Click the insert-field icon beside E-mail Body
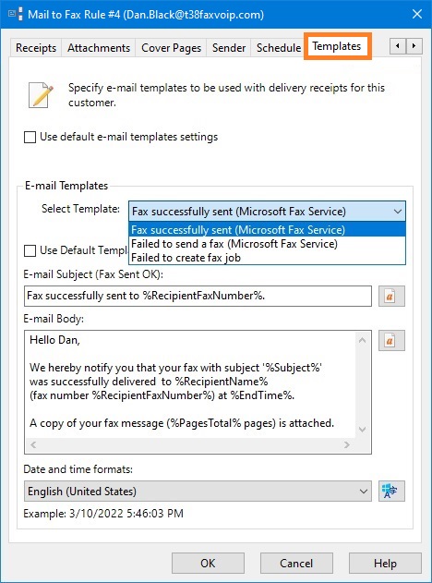This screenshot has width=432, height=583. point(391,341)
